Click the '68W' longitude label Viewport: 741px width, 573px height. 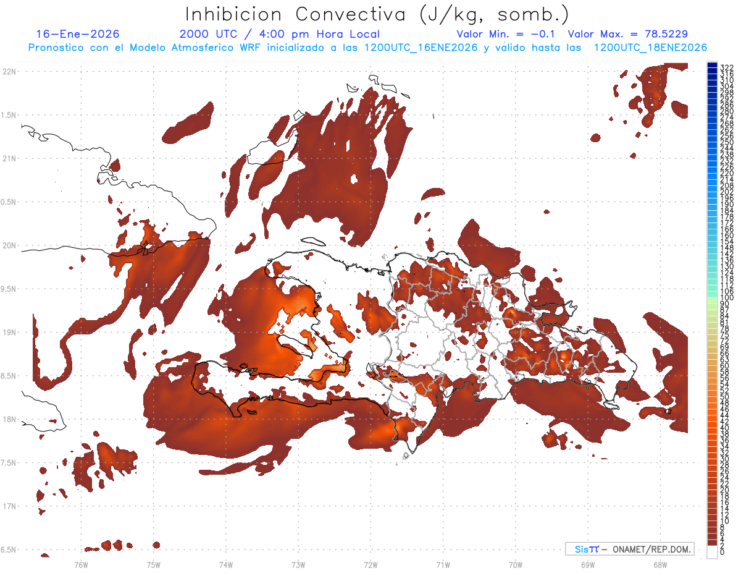(660, 564)
